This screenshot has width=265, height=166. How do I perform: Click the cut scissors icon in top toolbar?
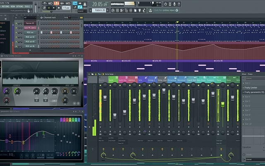170,4
